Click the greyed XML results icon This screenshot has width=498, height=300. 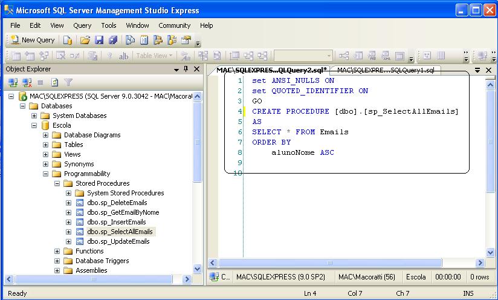pyautogui.click(x=386, y=56)
